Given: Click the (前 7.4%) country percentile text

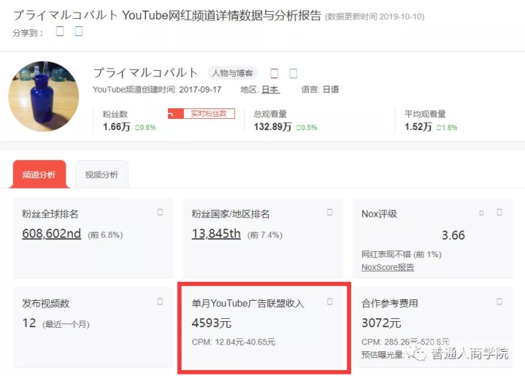Looking at the screenshot, I should 265,235.
